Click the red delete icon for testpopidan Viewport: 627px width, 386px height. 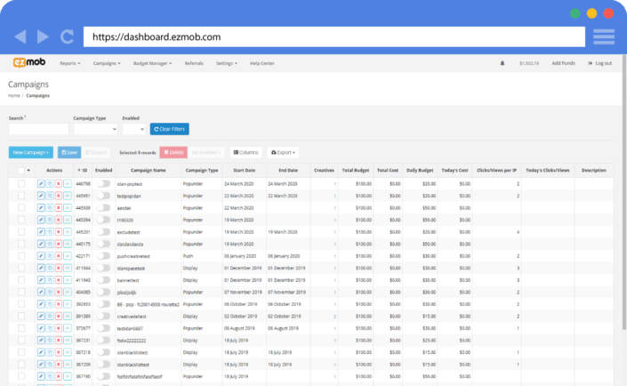[59, 196]
